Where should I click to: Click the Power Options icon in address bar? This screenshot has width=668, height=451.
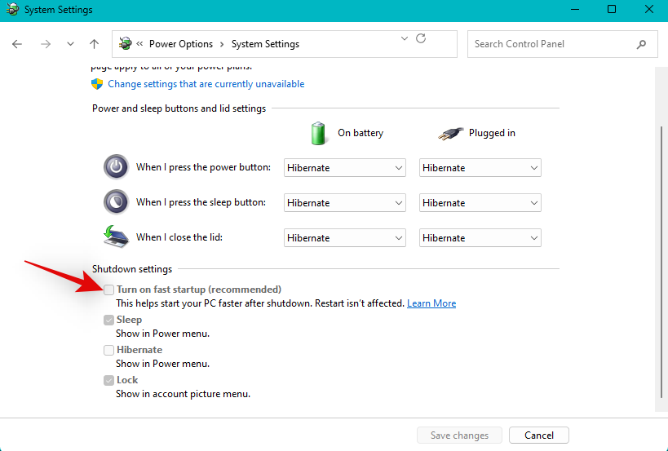tap(125, 43)
